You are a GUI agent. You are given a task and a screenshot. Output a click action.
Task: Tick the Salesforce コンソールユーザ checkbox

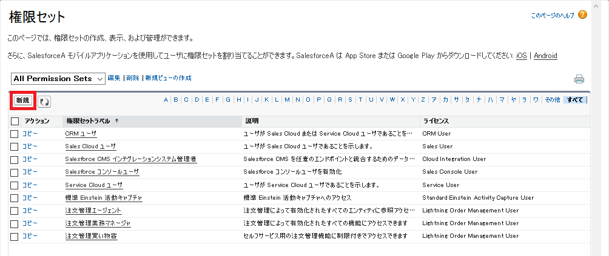pos(15,172)
